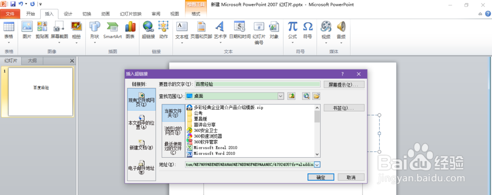Click the 屏幕提示 ScreenTip button
Viewport: 492px width, 195px height.
344,84
